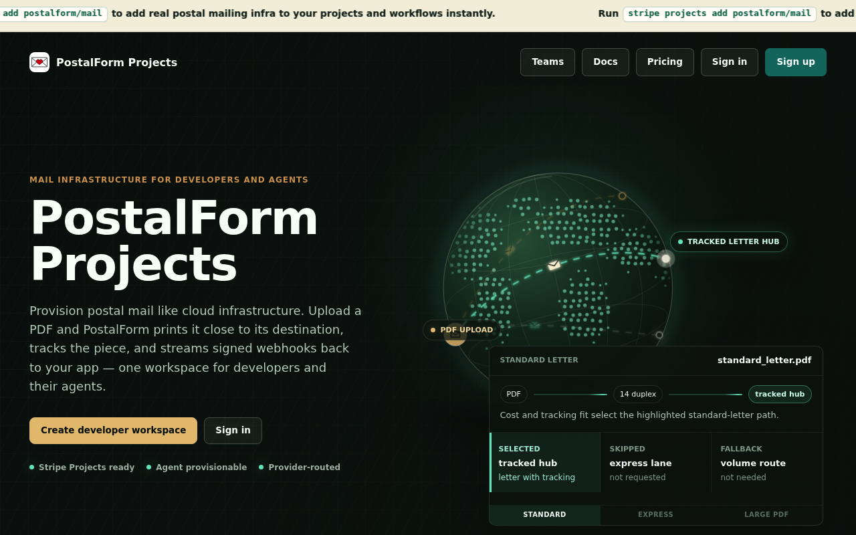
Task: Click the envelope icon on the globe route
Action: point(554,265)
